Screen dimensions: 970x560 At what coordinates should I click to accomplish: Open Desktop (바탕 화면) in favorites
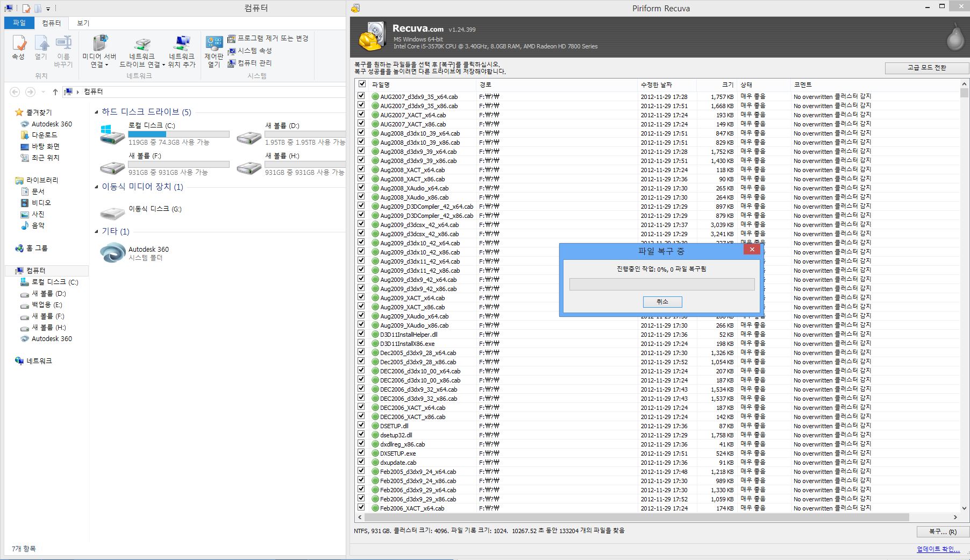coord(45,146)
